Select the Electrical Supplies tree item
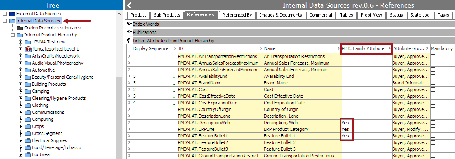The width and height of the screenshot is (455, 159). click(49, 140)
